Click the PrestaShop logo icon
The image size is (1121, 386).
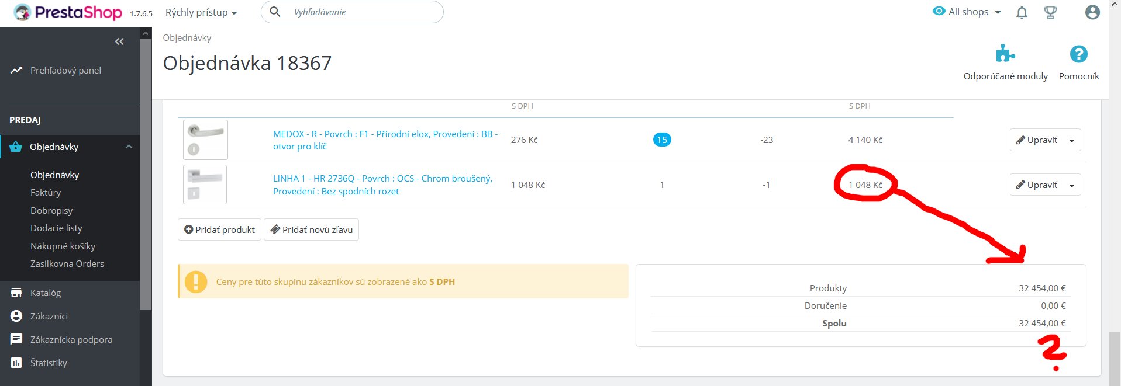click(23, 12)
